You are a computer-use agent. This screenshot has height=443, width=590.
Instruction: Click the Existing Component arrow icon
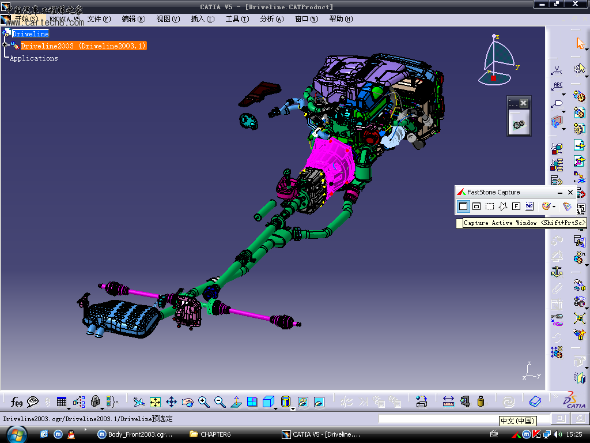pyautogui.click(x=579, y=145)
